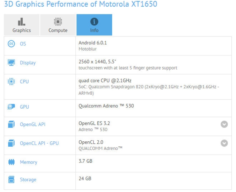The width and height of the screenshot is (236, 192).
Task: Click the Display row label
Action: [x=28, y=63]
